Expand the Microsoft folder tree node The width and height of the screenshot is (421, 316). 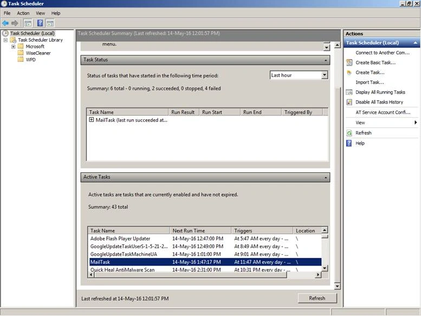click(x=13, y=47)
